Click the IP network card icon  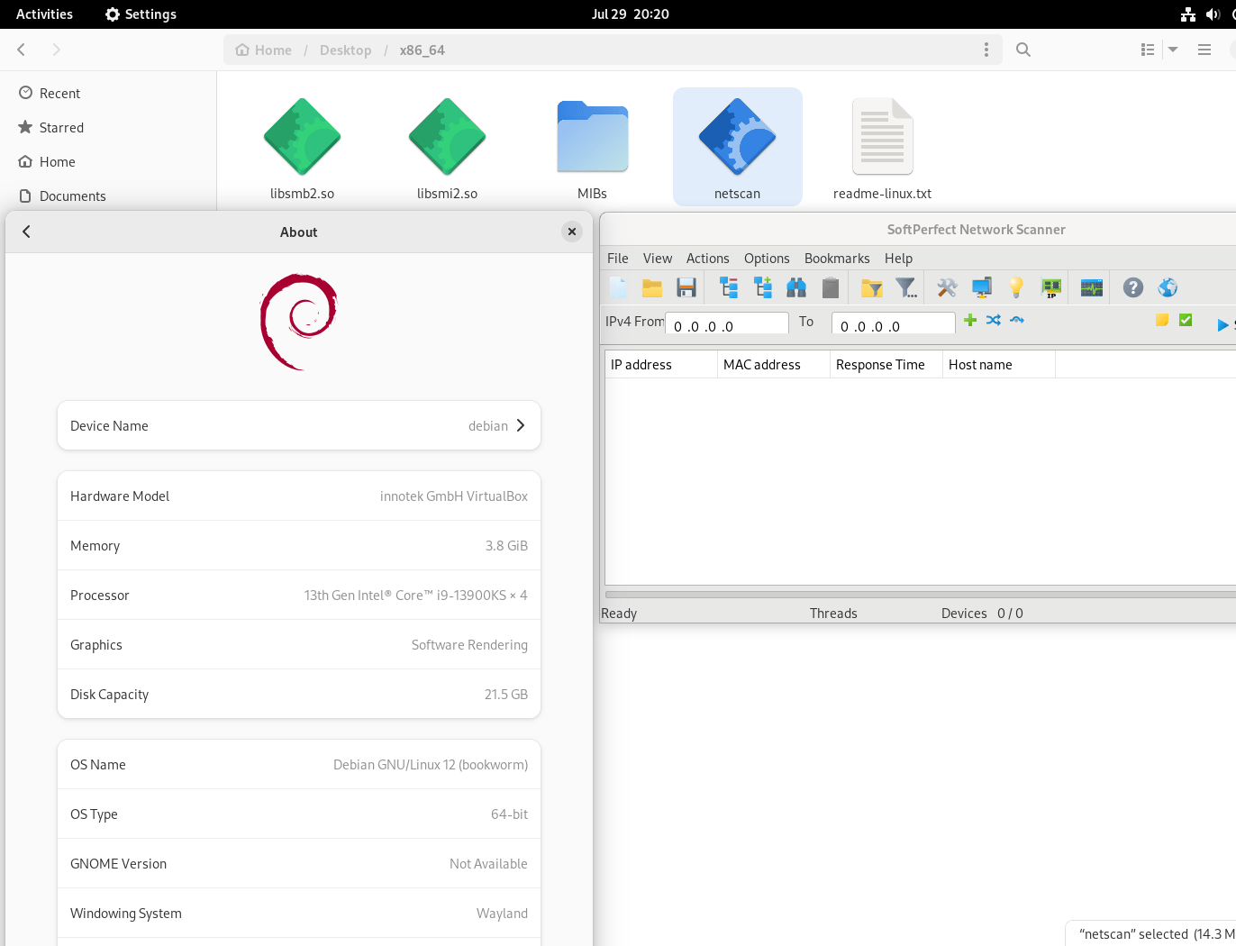pyautogui.click(x=1050, y=287)
